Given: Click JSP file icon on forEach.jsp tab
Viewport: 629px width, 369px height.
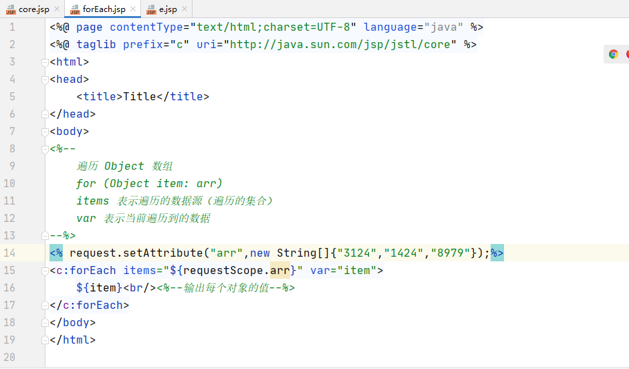Looking at the screenshot, I should pyautogui.click(x=75, y=9).
